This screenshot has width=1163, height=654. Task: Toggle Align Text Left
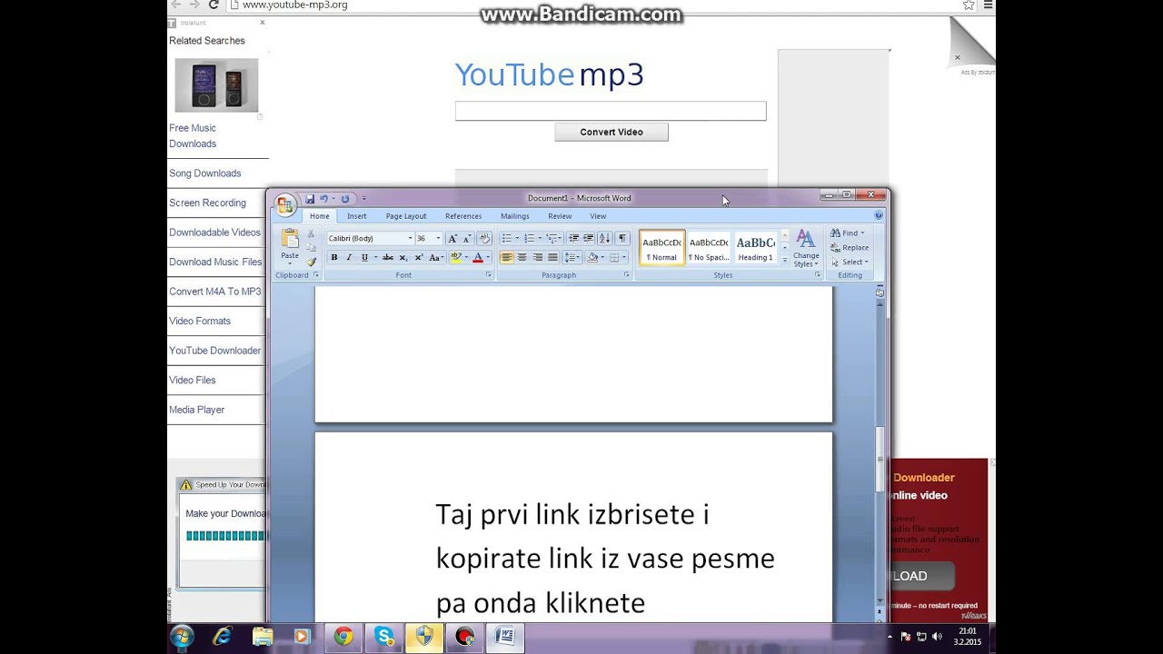click(507, 258)
